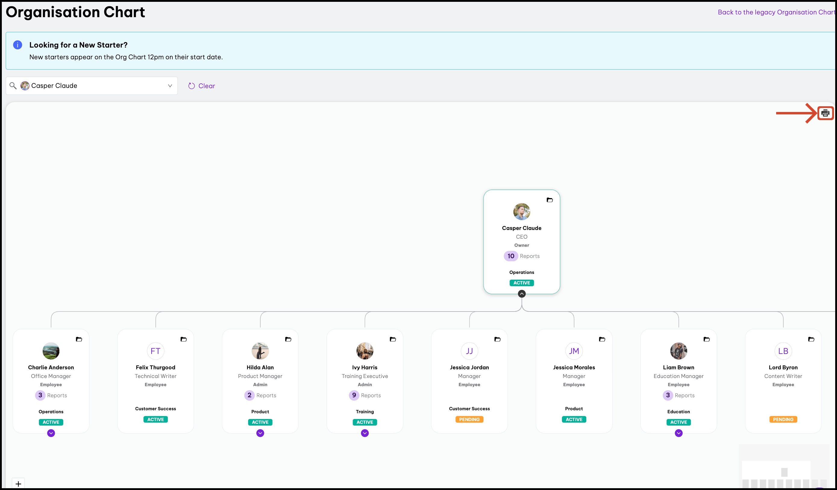Open Casper Claude's folder icon
Viewport: 837px width, 490px height.
549,200
